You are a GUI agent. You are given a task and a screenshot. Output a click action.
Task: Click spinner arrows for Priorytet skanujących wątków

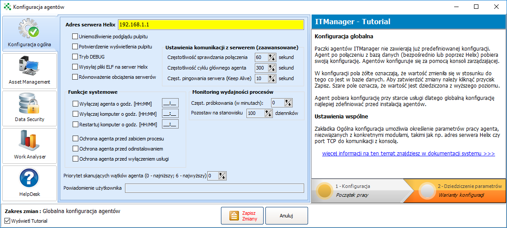click(x=222, y=176)
